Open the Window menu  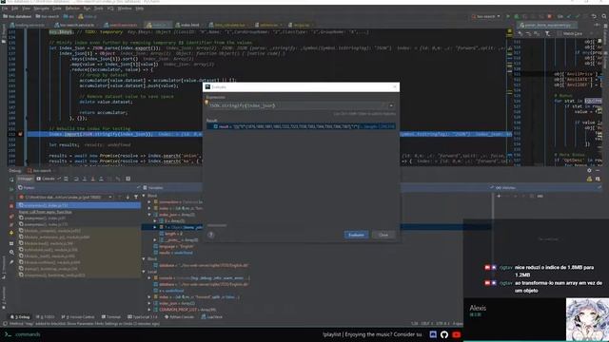coord(125,9)
